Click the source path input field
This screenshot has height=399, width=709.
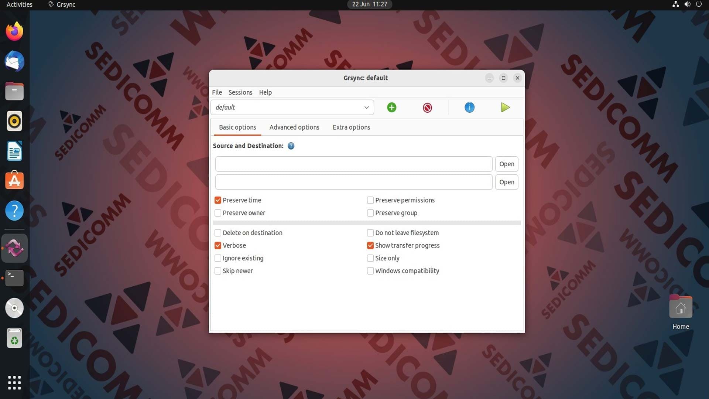354,164
